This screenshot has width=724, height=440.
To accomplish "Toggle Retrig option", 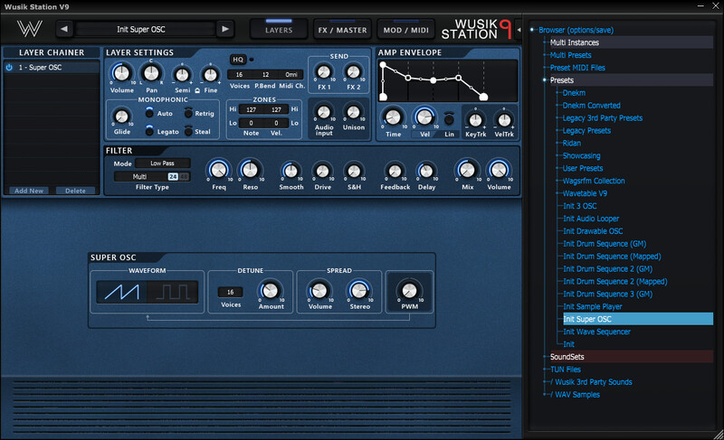I will pyautogui.click(x=188, y=113).
